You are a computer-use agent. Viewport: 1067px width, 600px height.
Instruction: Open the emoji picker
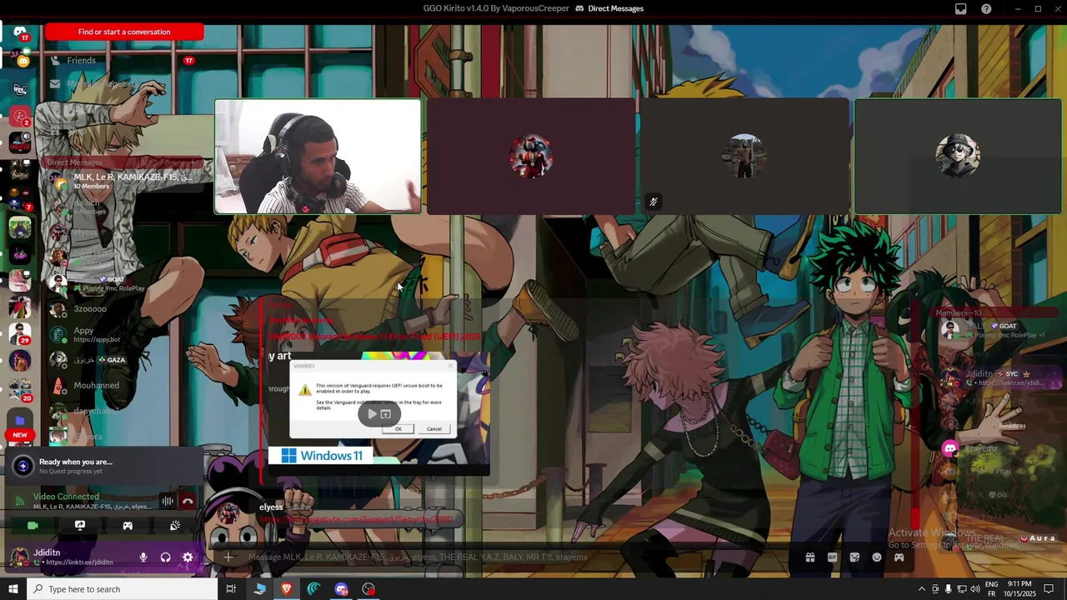[877, 557]
